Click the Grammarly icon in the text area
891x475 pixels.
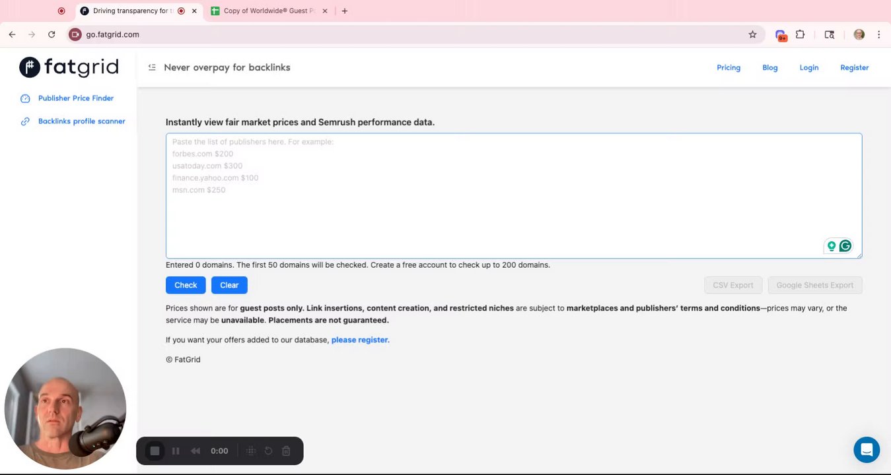click(x=845, y=246)
